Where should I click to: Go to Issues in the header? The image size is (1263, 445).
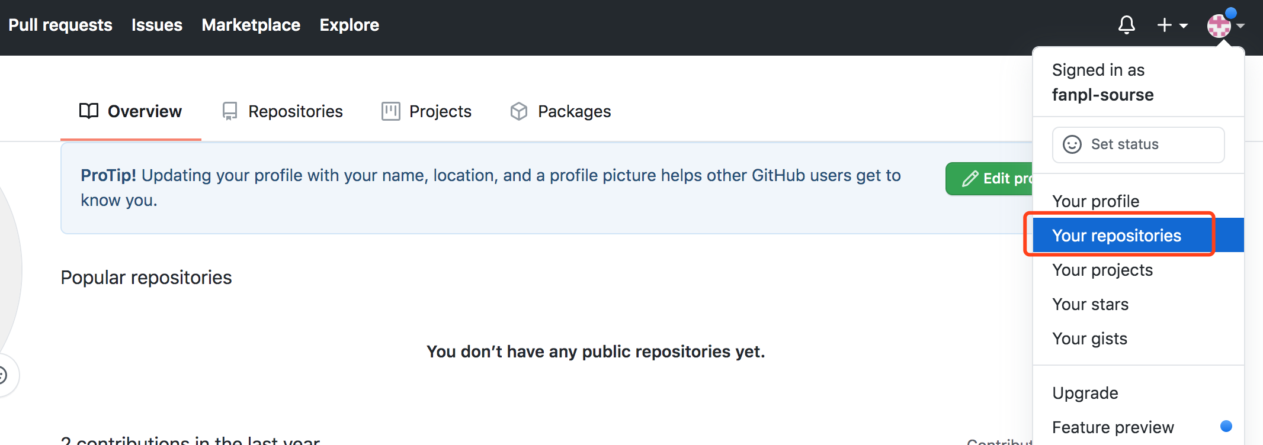pos(157,25)
